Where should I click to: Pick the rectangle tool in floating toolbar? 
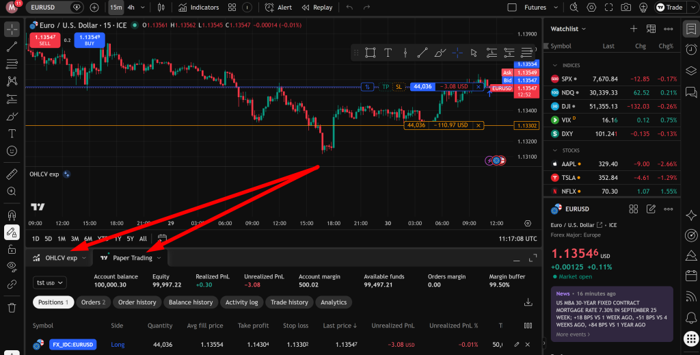pyautogui.click(x=370, y=53)
